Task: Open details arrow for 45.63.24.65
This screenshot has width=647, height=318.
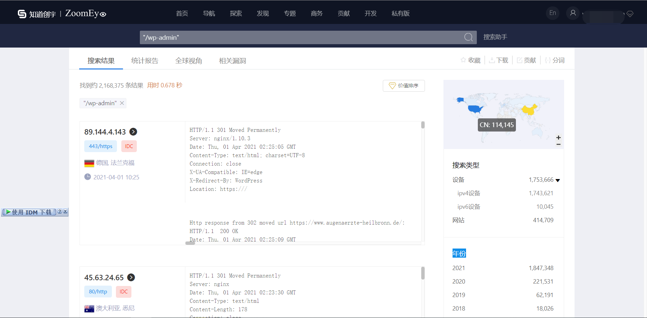Action: [x=131, y=278]
